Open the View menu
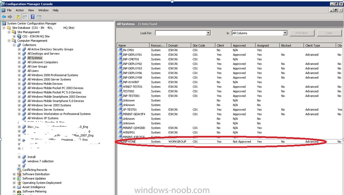Viewport: 344px width, 195px height. [x=31, y=10]
